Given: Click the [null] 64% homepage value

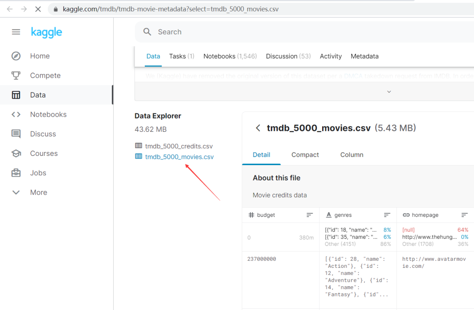Looking at the screenshot, I should coord(435,230).
